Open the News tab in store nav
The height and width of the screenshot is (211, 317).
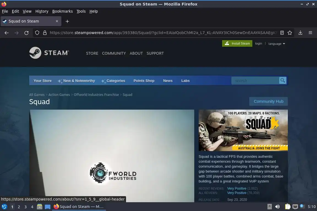tap(168, 80)
